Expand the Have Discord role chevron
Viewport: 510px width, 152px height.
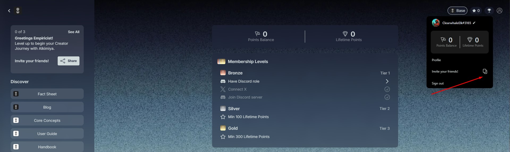coord(387,81)
